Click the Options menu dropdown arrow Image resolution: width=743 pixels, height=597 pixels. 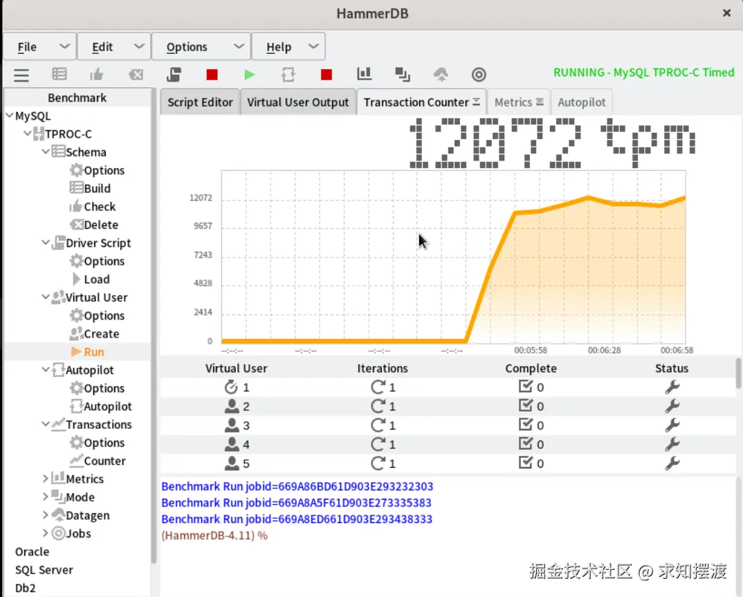[x=239, y=46]
